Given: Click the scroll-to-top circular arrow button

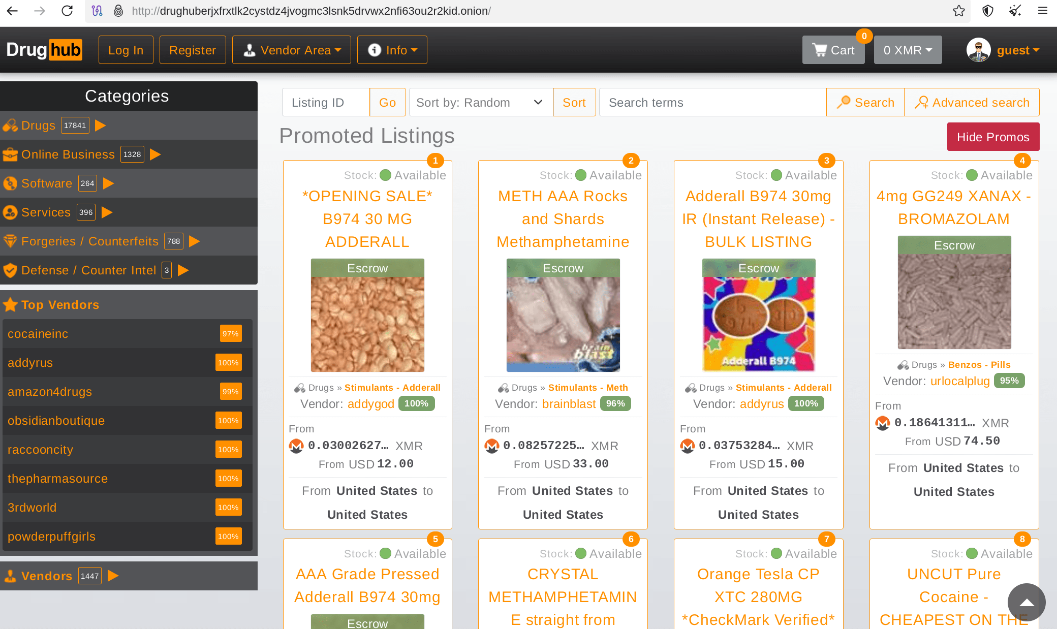Looking at the screenshot, I should (x=1026, y=603).
